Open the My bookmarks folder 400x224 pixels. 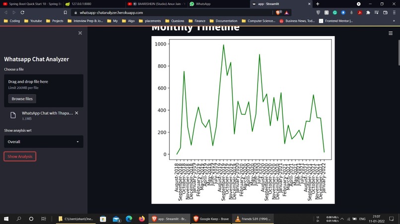pos(113,21)
